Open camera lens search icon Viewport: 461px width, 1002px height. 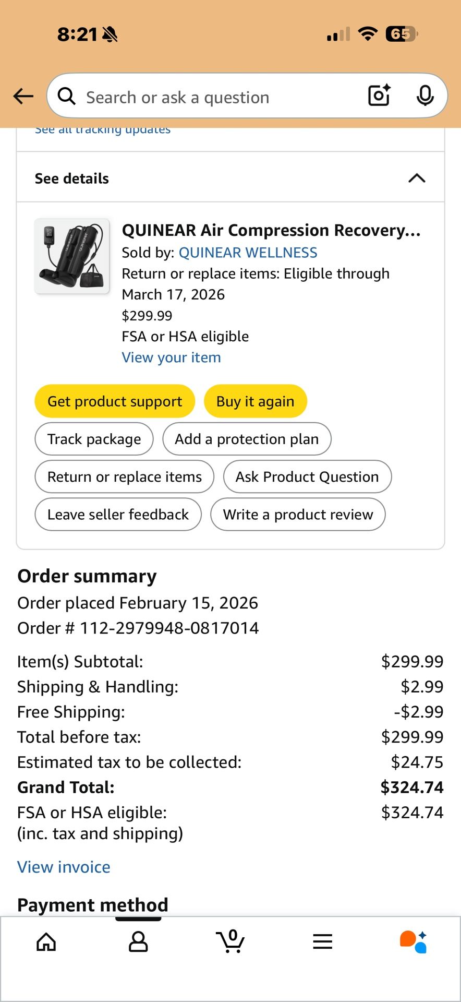coord(379,96)
